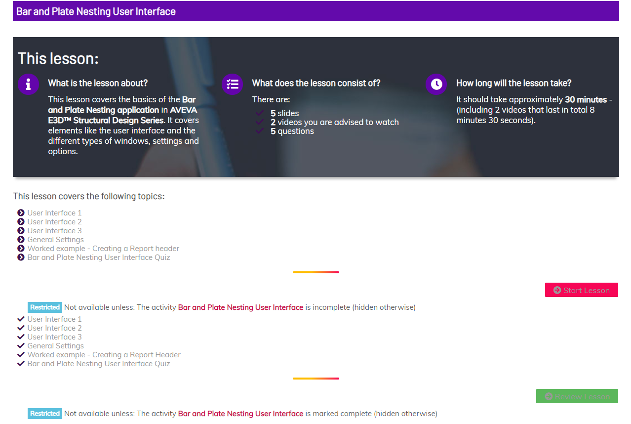Click the purple page title header bar

(315, 11)
